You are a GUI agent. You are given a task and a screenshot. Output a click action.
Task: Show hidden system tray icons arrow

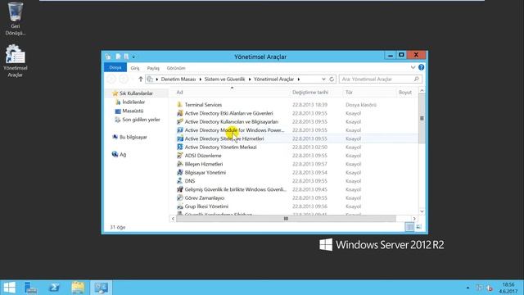pyautogui.click(x=468, y=288)
